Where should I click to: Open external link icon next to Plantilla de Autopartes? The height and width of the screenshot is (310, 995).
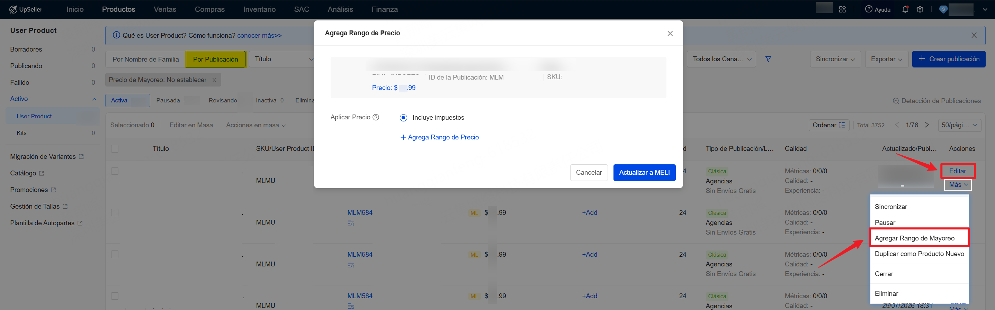(x=80, y=223)
